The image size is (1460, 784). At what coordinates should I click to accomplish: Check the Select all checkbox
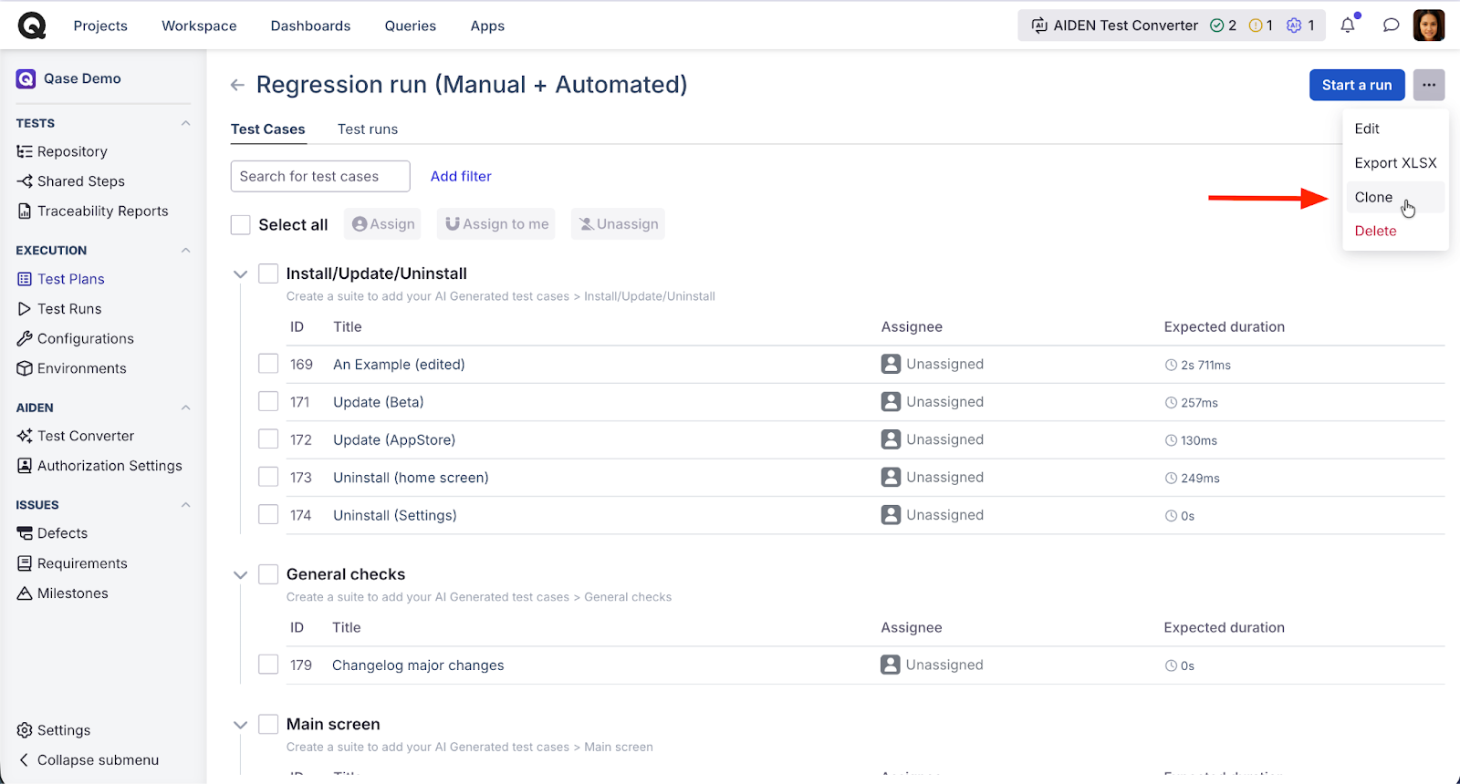click(x=241, y=224)
